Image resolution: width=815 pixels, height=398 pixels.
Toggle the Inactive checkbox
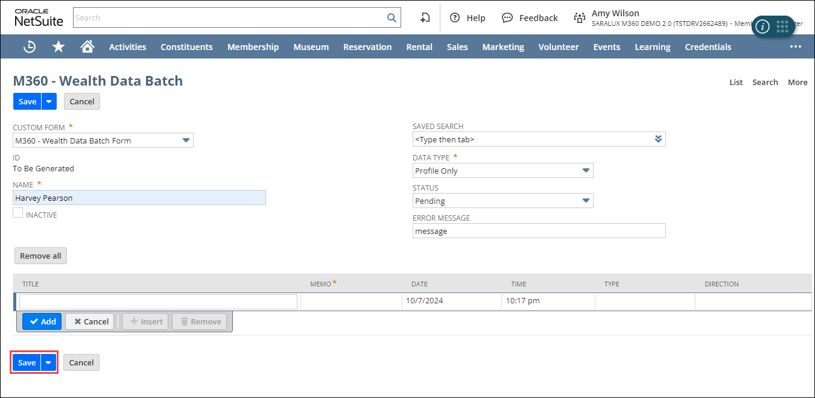click(18, 213)
